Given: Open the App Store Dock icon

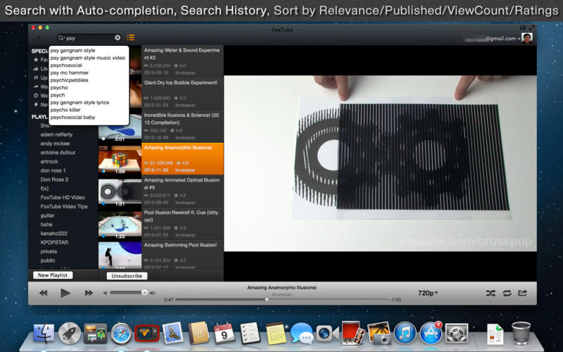Looking at the screenshot, I should coord(431,333).
